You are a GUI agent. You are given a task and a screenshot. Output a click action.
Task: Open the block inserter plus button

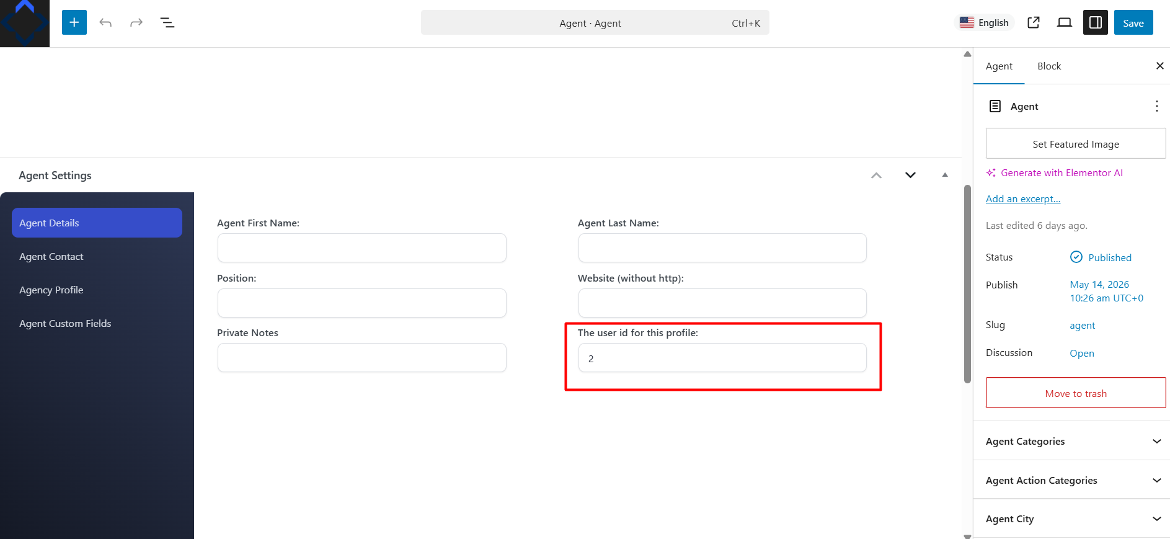pyautogui.click(x=74, y=22)
